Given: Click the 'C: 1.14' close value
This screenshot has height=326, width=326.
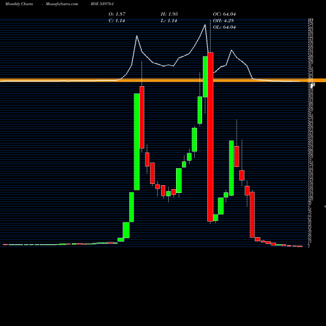Looking at the screenshot, I should click(117, 21).
